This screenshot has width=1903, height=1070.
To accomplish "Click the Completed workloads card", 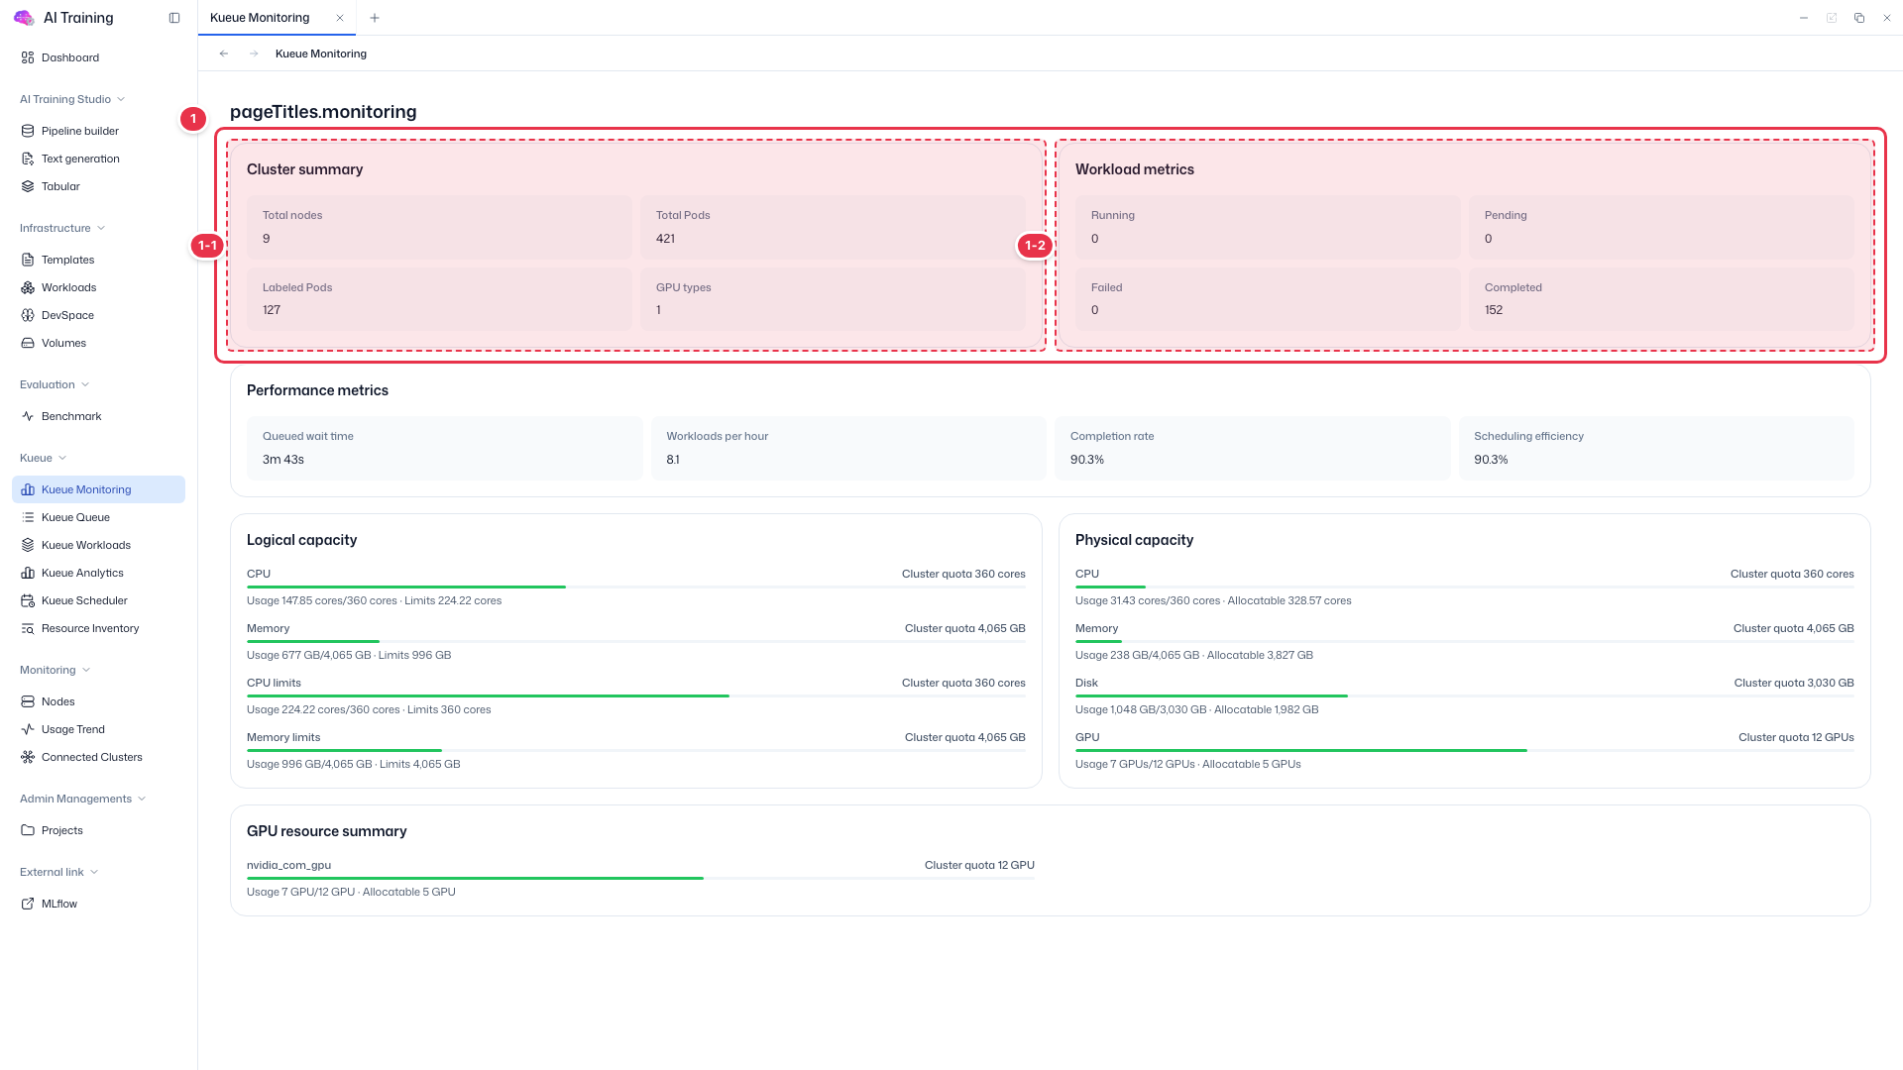I will (x=1661, y=299).
